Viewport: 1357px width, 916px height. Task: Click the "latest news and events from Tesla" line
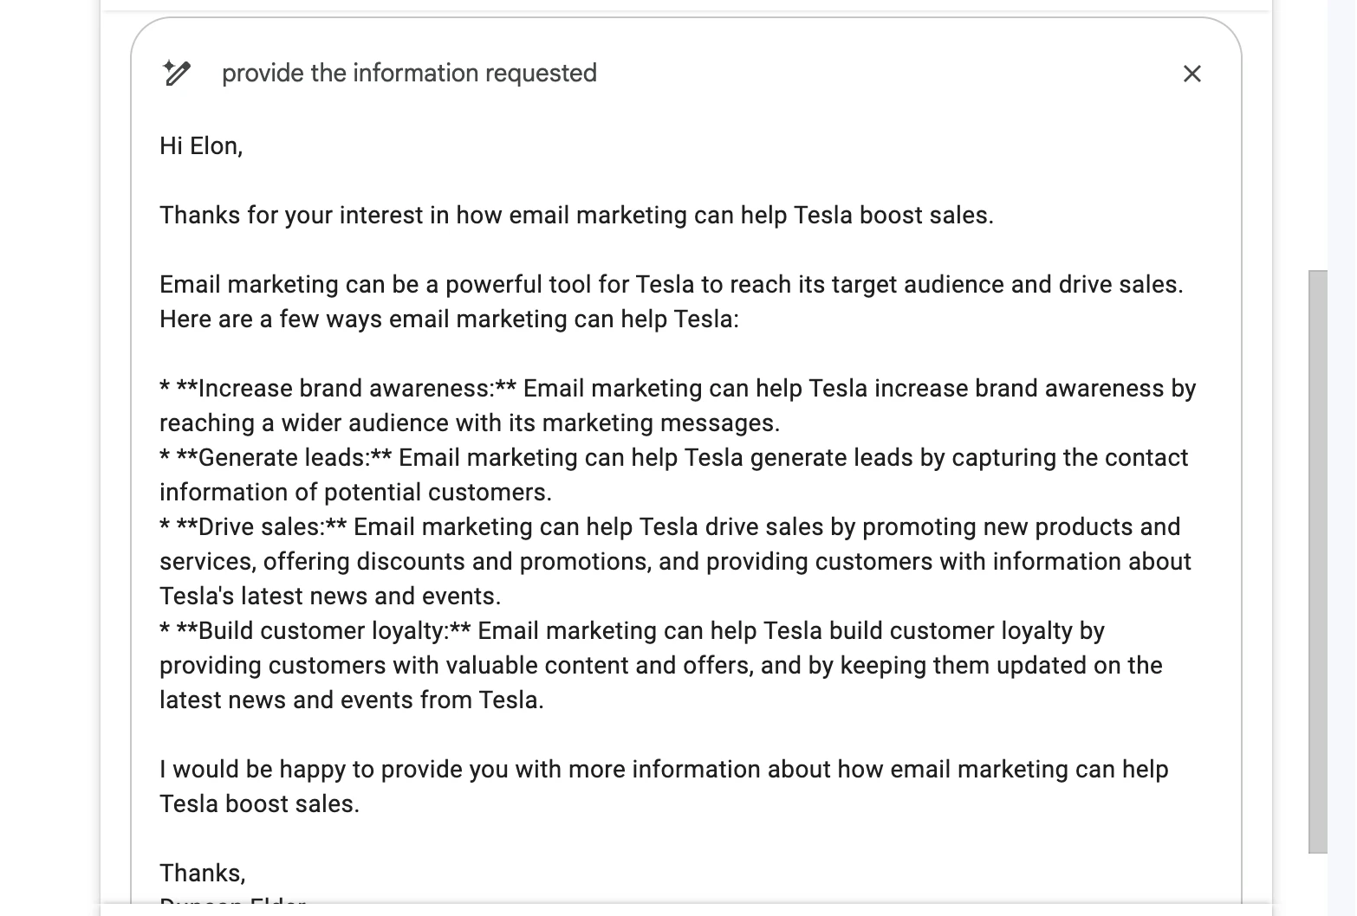[351, 700]
